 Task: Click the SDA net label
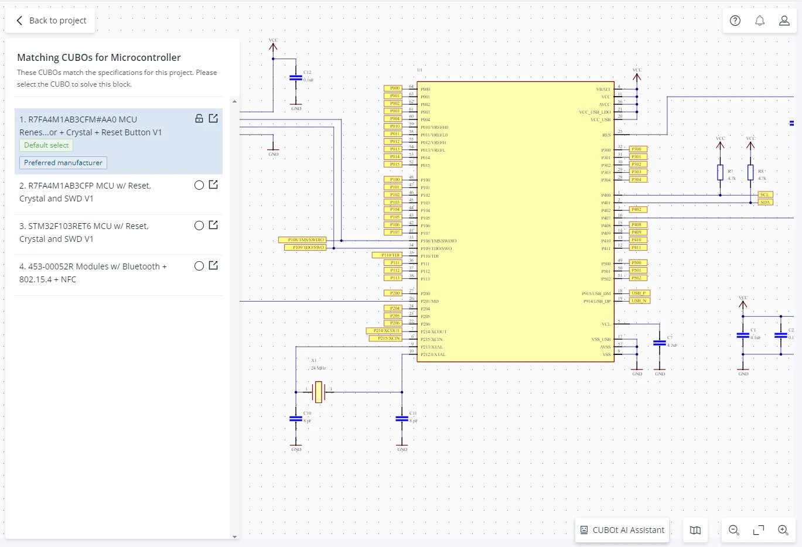765,202
